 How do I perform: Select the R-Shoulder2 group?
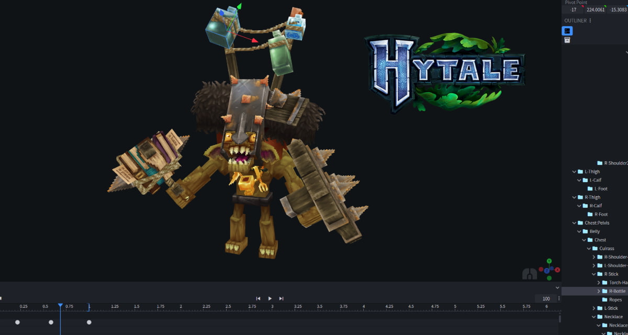[616, 163]
